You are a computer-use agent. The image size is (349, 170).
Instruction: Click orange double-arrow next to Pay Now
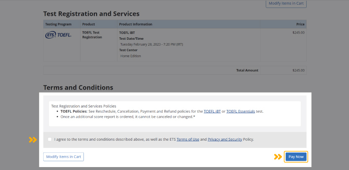278,157
